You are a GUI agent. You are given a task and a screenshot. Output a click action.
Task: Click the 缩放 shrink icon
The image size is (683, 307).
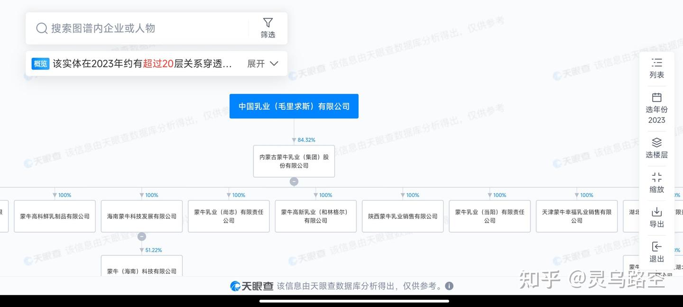657,178
